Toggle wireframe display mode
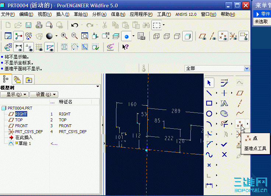 (156, 36)
